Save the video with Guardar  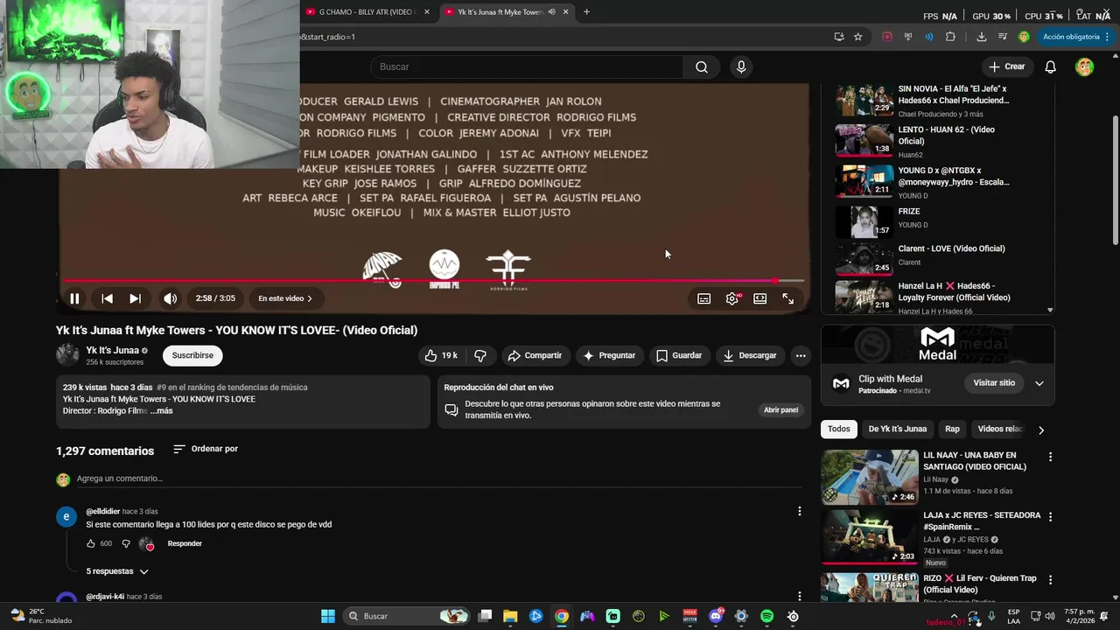tap(679, 355)
